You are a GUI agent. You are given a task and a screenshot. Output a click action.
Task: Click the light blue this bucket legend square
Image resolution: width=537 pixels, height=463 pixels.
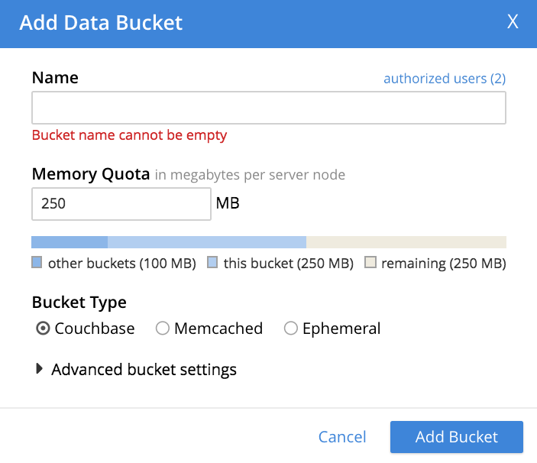tap(213, 264)
